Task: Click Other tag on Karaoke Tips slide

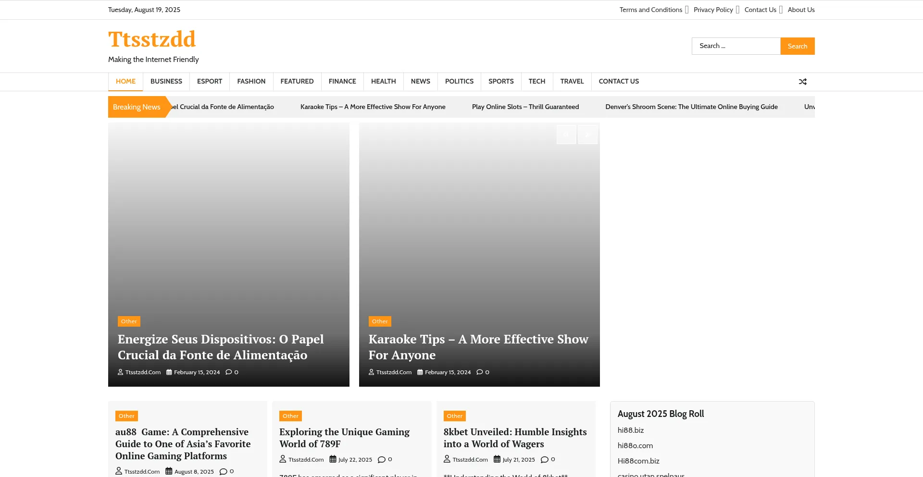Action: coord(380,321)
